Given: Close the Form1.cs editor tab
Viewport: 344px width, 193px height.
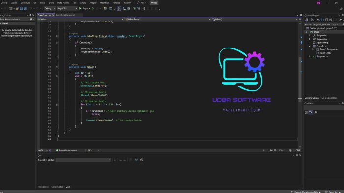Looking at the screenshot, I should [53, 15].
